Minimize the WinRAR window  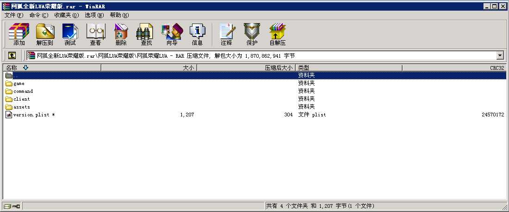[x=487, y=6]
